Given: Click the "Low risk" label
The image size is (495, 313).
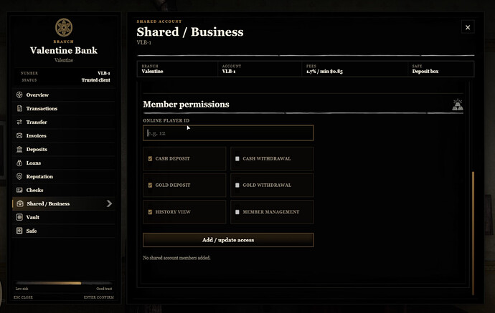Looking at the screenshot, I should tap(22, 289).
